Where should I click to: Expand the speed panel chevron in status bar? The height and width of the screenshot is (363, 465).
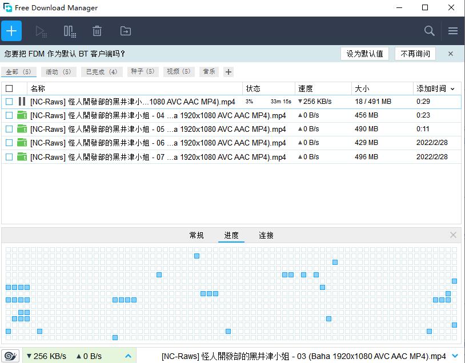(x=128, y=356)
